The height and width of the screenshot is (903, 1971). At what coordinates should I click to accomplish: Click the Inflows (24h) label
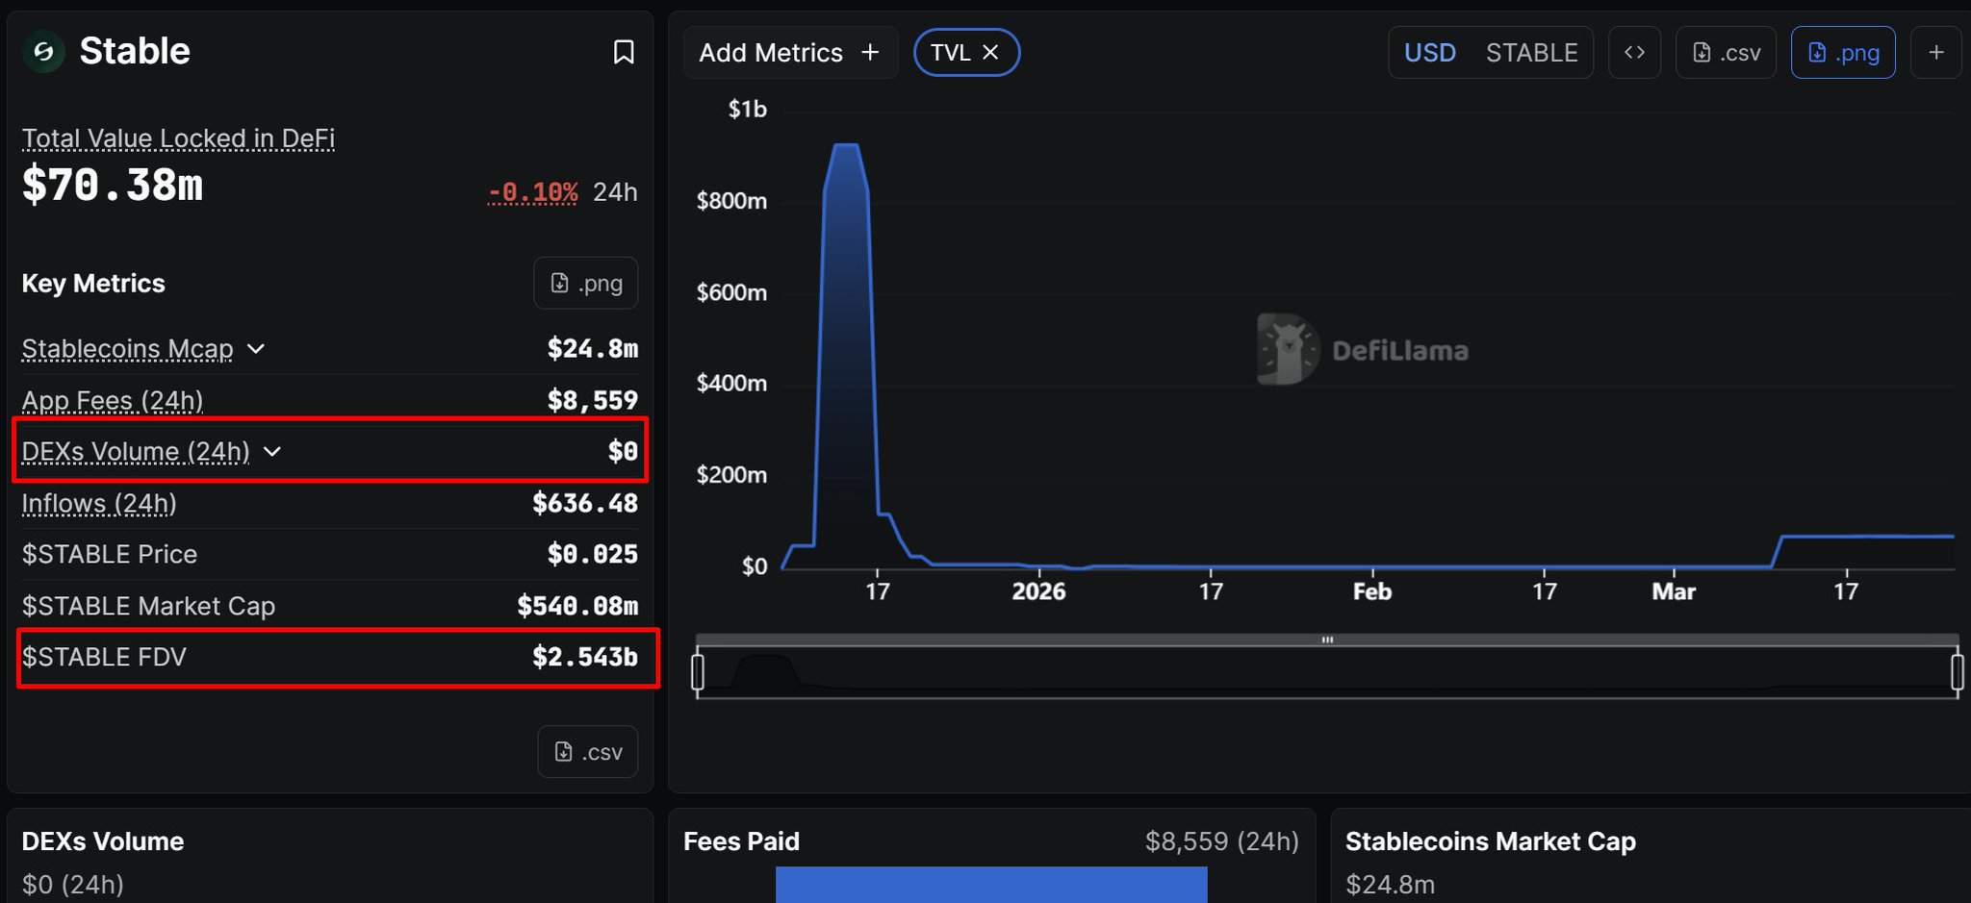click(99, 503)
